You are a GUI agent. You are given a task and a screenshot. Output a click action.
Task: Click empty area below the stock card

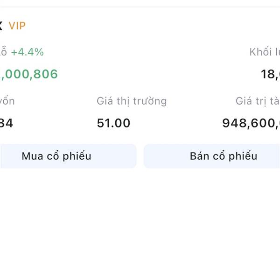(x=140, y=224)
